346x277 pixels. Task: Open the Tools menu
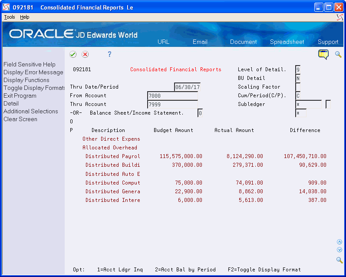coord(10,17)
